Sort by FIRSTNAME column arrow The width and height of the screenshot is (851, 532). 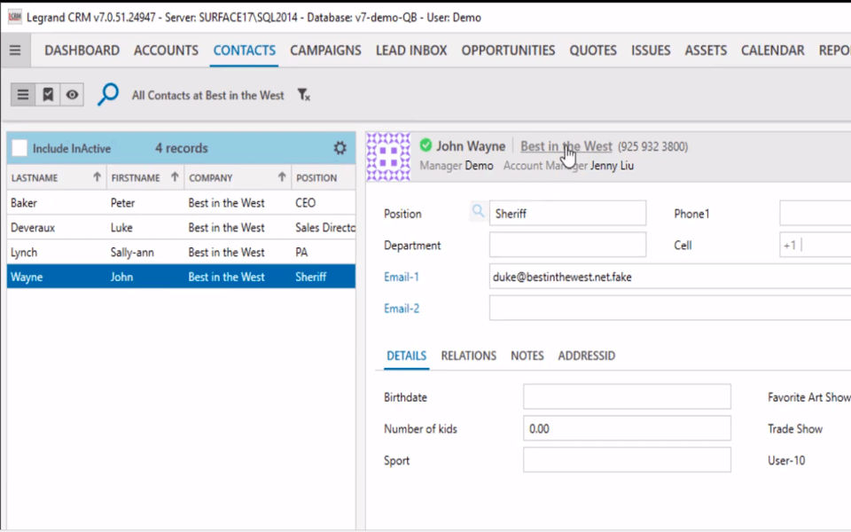(175, 177)
